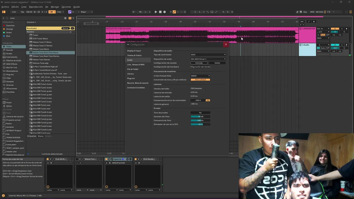Toggle the scale mode icon next to key C
354x199 pixels.
[x=70, y=12]
